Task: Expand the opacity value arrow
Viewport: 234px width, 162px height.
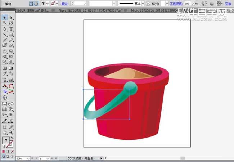Action: click(x=193, y=4)
